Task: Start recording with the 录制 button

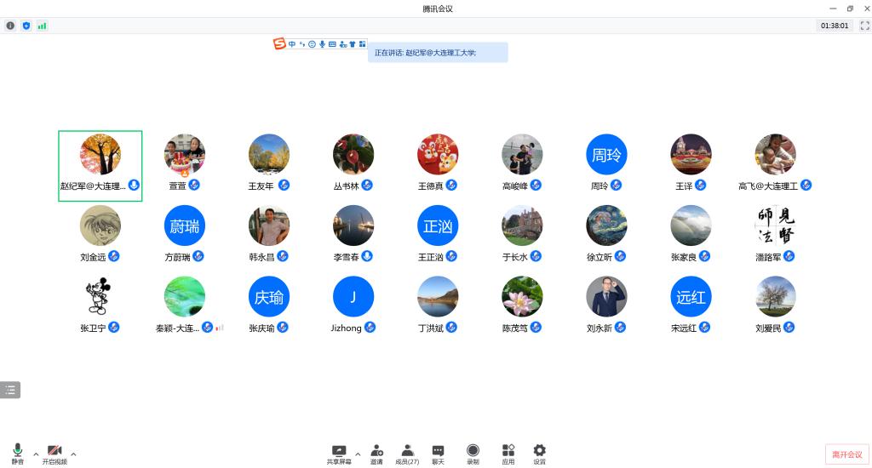Action: [473, 453]
